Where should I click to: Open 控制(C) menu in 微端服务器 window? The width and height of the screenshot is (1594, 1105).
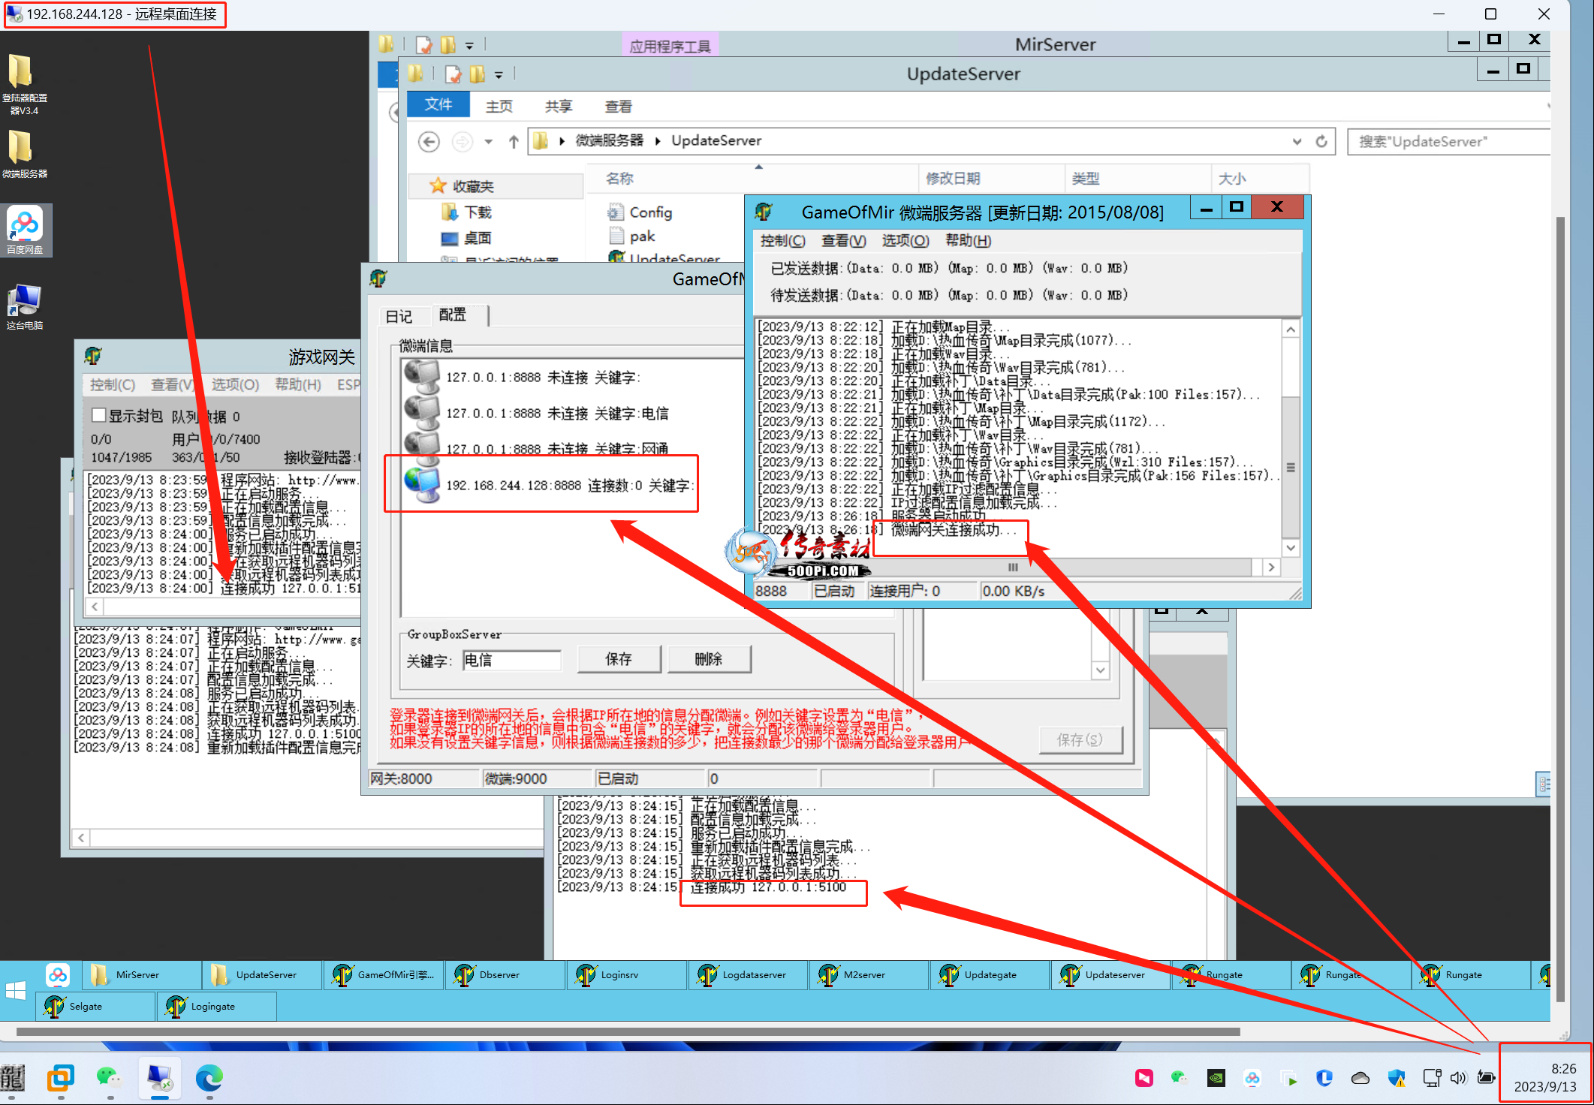tap(782, 241)
